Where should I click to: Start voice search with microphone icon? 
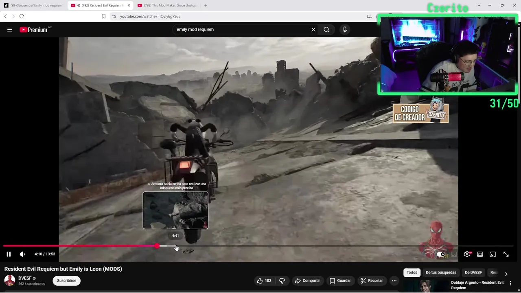coord(345,30)
